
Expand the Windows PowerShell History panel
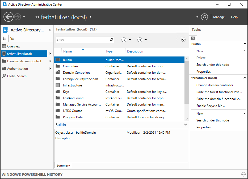(243, 174)
